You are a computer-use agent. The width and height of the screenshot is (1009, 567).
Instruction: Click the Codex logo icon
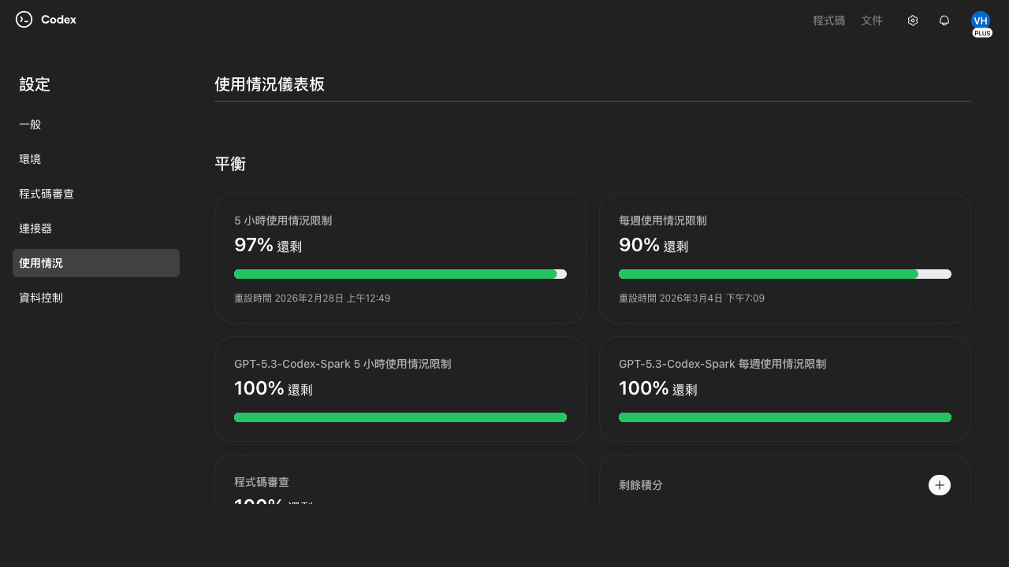click(x=24, y=20)
